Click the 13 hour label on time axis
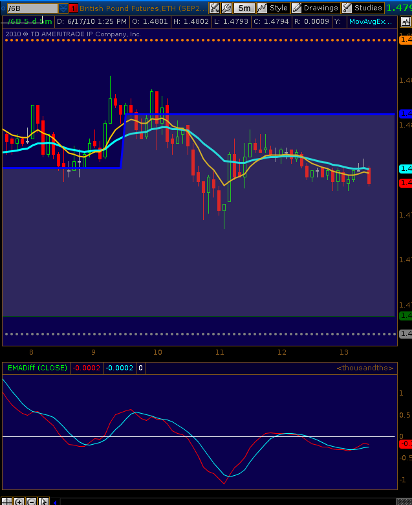 coord(344,352)
